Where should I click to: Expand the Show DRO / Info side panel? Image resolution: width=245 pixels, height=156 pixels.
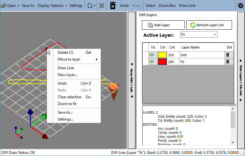pyautogui.click(x=132, y=80)
